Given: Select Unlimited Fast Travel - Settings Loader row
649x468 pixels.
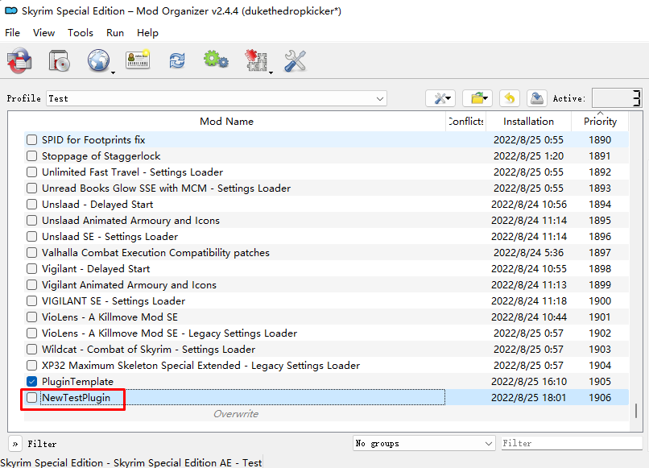Looking at the screenshot, I should [x=327, y=172].
